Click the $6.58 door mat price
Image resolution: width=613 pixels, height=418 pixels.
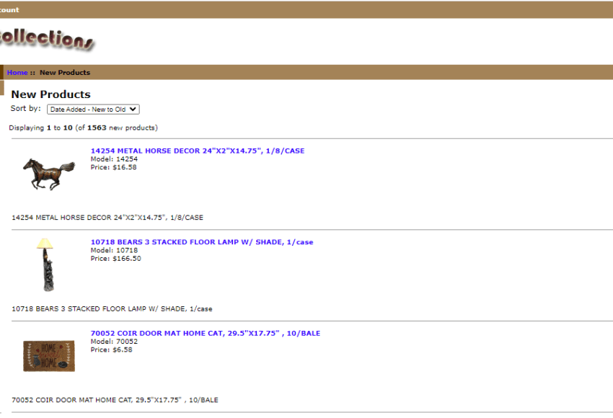pyautogui.click(x=111, y=350)
